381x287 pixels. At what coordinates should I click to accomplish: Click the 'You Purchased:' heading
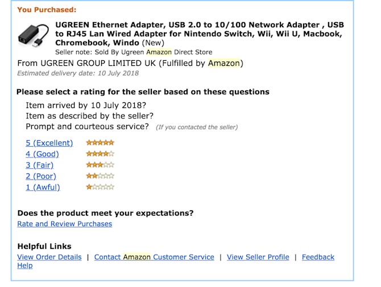point(47,10)
